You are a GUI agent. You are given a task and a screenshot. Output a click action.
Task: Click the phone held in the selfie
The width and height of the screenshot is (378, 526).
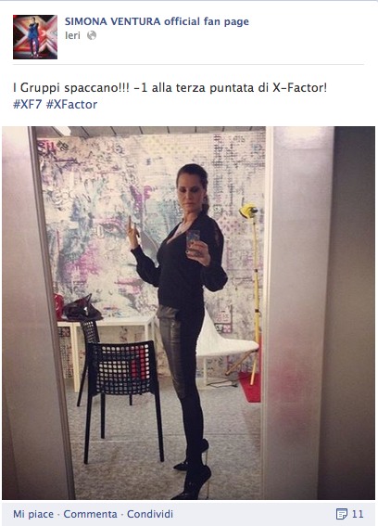pos(193,238)
